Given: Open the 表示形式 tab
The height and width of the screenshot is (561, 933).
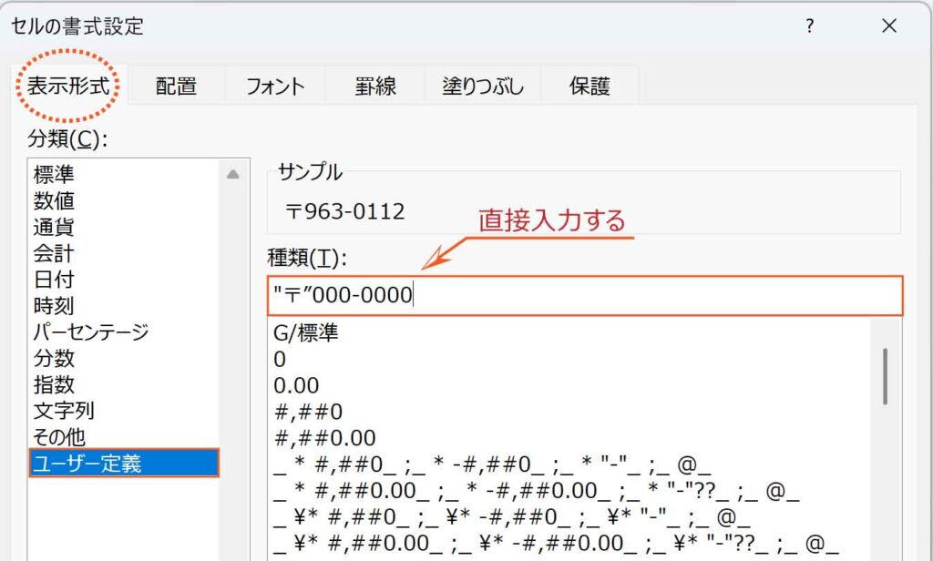Looking at the screenshot, I should tap(68, 87).
